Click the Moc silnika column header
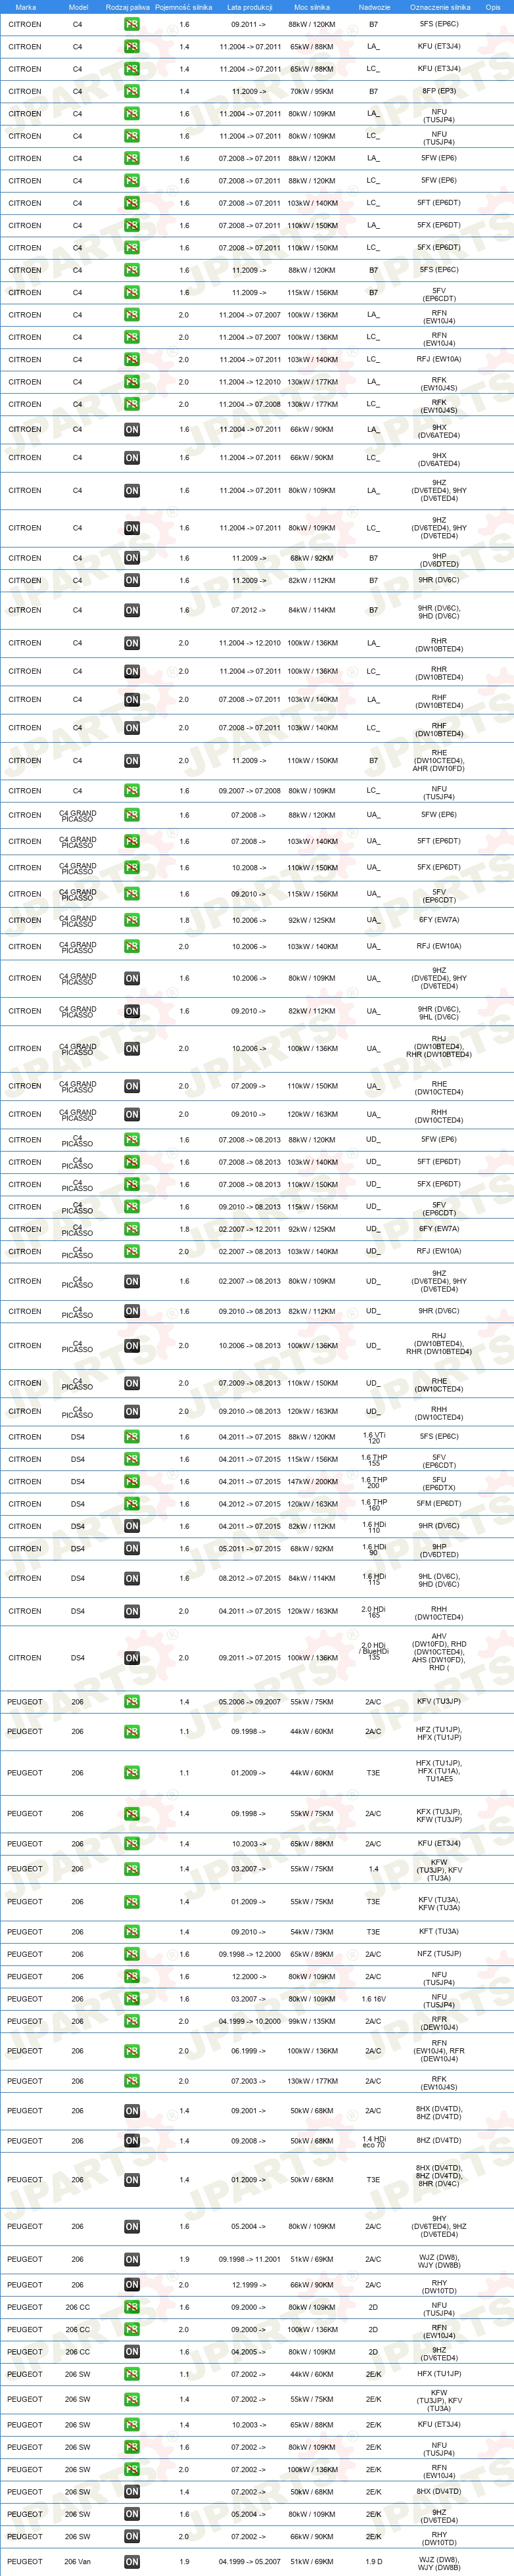The height and width of the screenshot is (2576, 514). pyautogui.click(x=312, y=7)
